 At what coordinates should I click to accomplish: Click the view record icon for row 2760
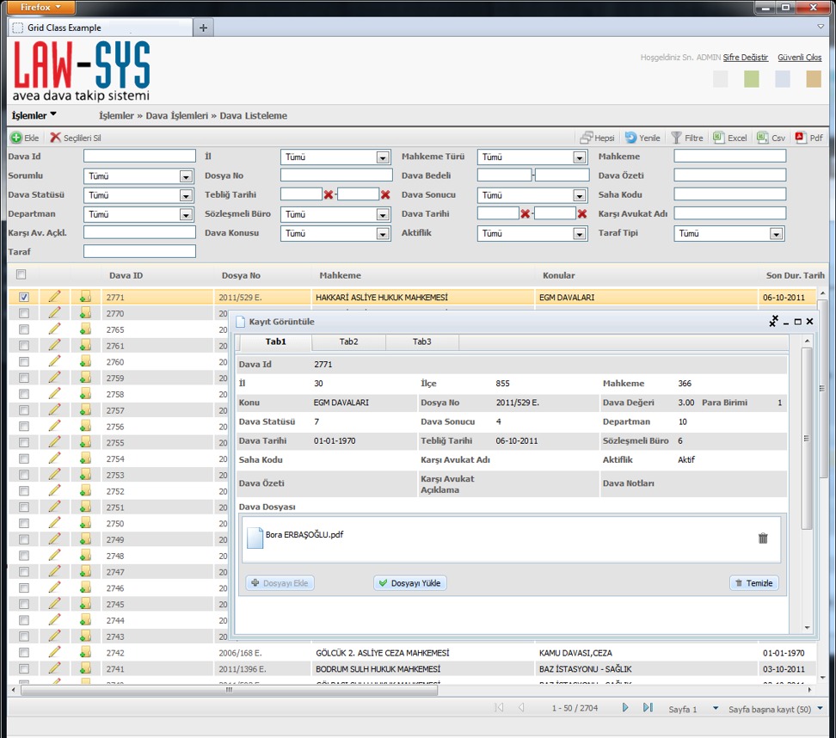85,361
